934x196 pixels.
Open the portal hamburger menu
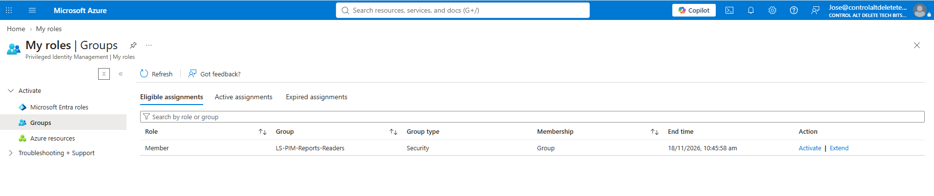pyautogui.click(x=32, y=10)
